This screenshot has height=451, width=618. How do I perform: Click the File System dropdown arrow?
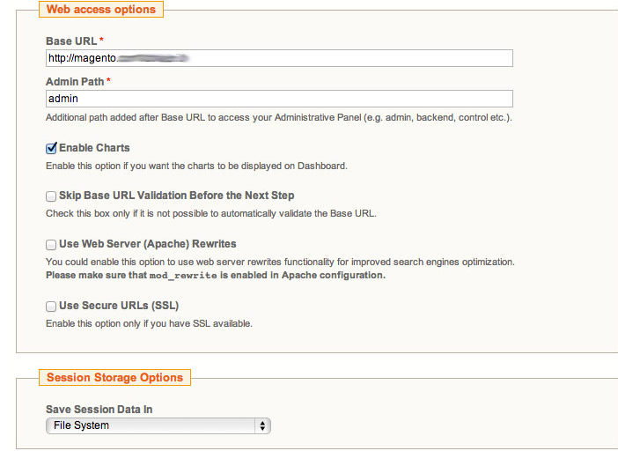261,425
